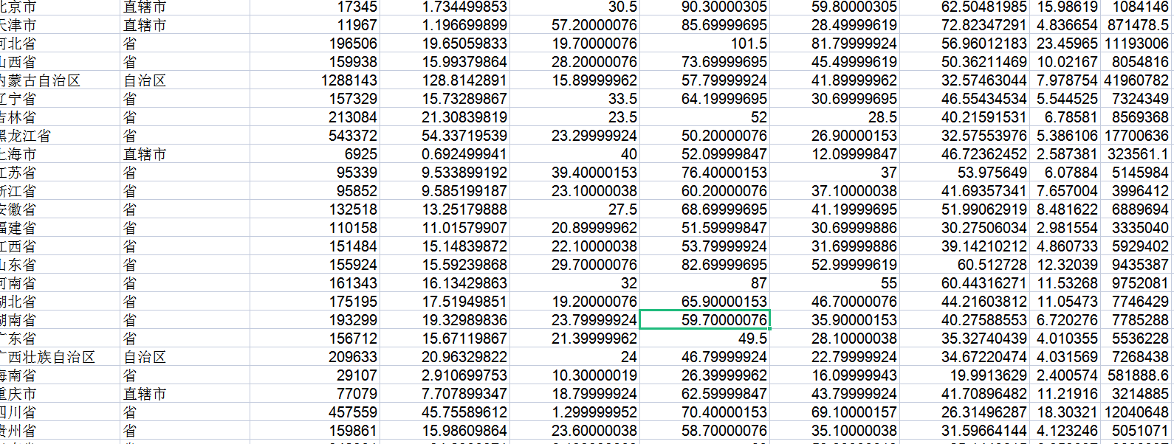Screen dimensions: 1174x444
Task: Select cell 11193006
Action: coord(1136,44)
